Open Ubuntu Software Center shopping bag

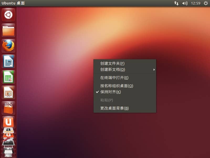8,108
